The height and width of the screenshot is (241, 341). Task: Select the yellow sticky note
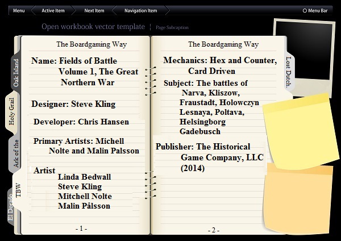[x=301, y=131]
